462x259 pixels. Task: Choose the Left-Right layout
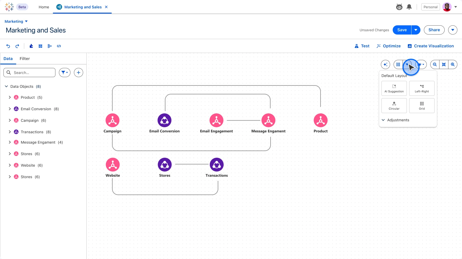click(422, 88)
